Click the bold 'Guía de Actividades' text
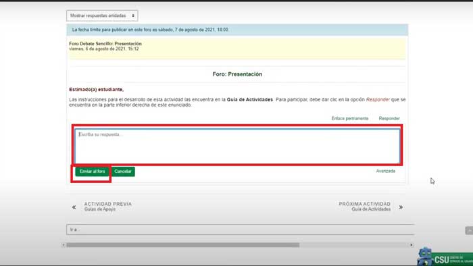Screen dimensions: 473x266 pyautogui.click(x=250, y=99)
